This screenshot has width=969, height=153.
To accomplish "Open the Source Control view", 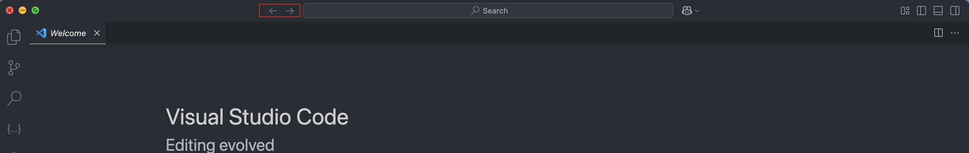I will click(14, 68).
